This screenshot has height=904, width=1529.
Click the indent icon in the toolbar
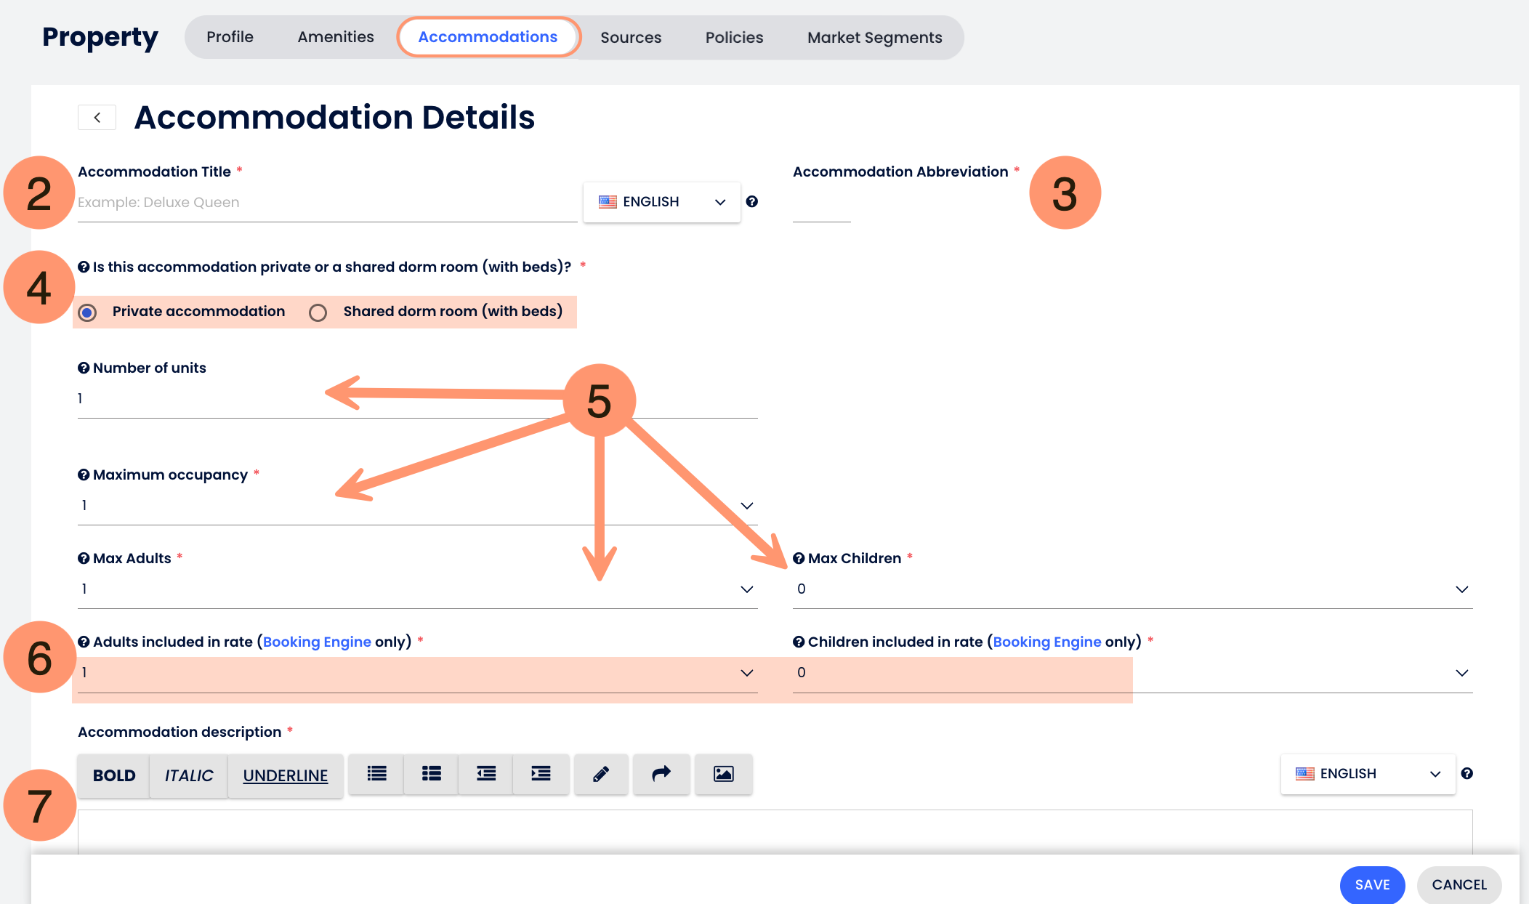[x=541, y=774]
